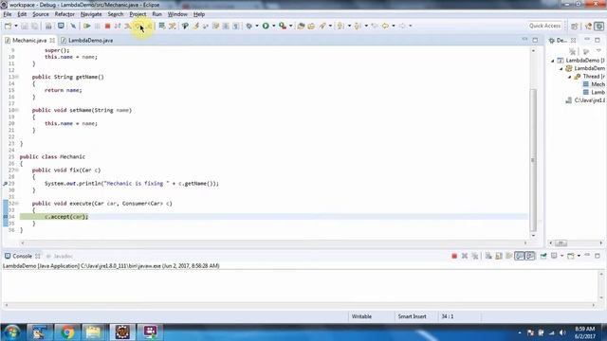Screen dimensions: 607x341
Task: Click the Disconnect icon in the main toolbar
Action: [x=118, y=26]
